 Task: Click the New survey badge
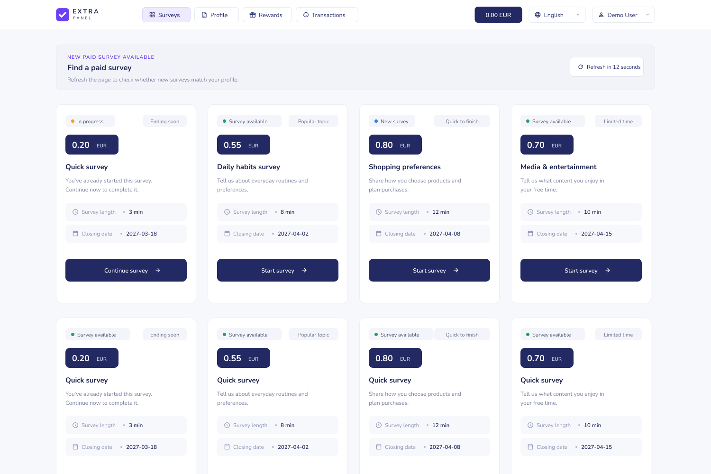point(392,121)
